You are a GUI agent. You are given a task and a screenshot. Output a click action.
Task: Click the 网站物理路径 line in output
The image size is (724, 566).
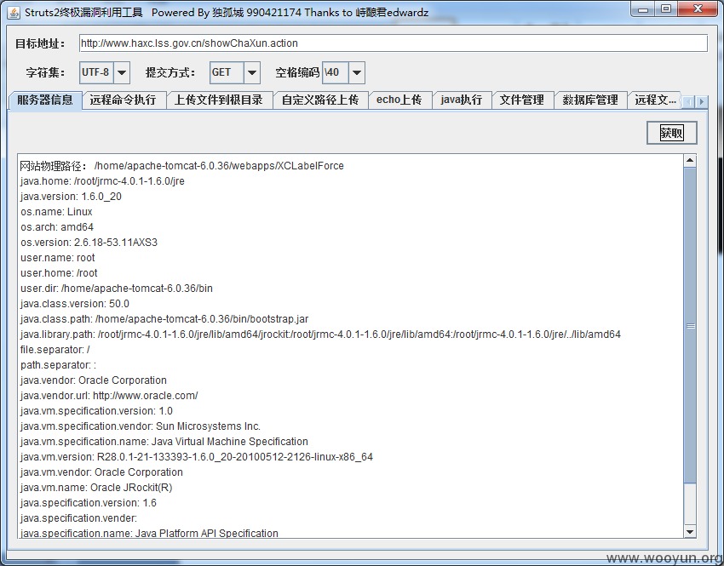182,166
